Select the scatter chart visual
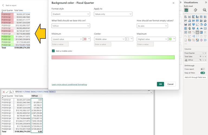 197,25
